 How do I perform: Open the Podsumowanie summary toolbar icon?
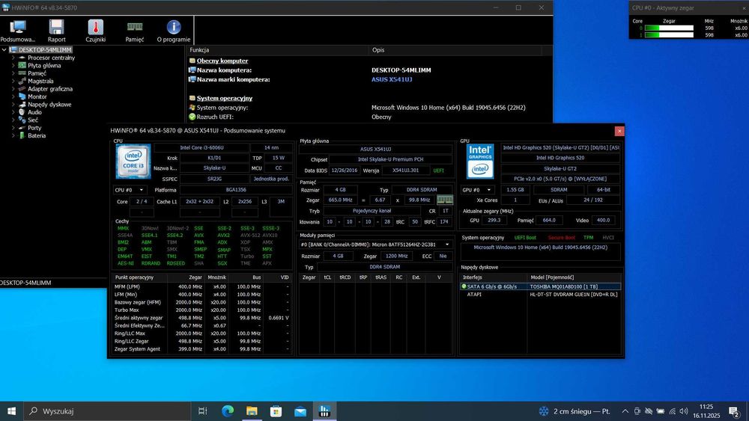(18, 31)
